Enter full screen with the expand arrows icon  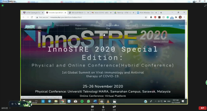pos(205,6)
